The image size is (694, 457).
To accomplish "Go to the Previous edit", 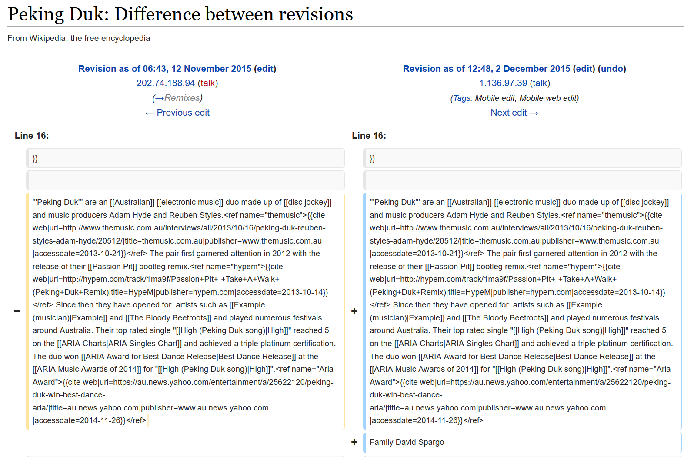I will pos(177,113).
